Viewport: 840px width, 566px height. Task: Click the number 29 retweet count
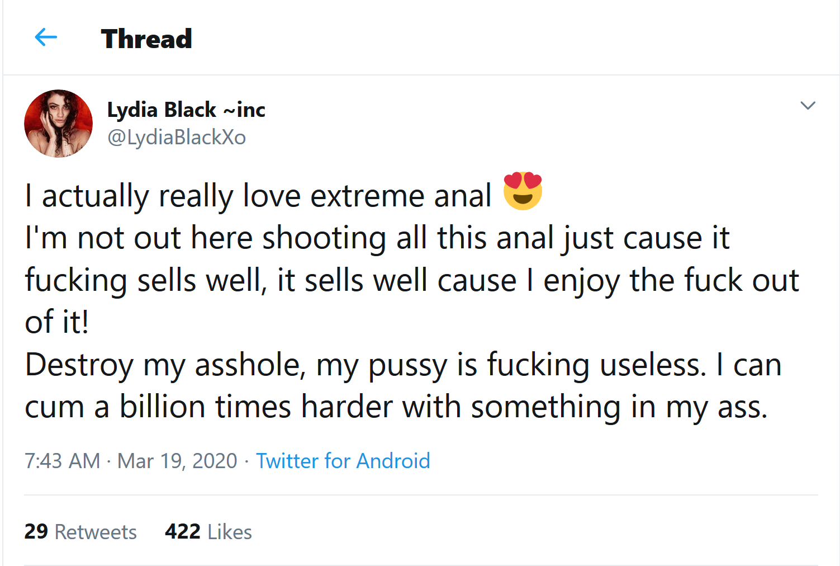(36, 532)
